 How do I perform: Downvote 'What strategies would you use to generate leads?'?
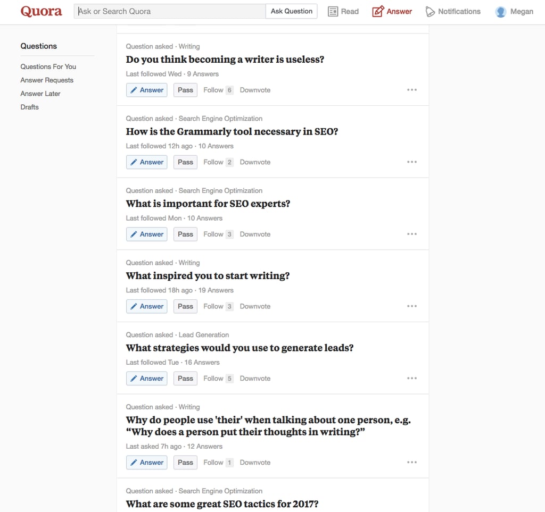tap(255, 379)
